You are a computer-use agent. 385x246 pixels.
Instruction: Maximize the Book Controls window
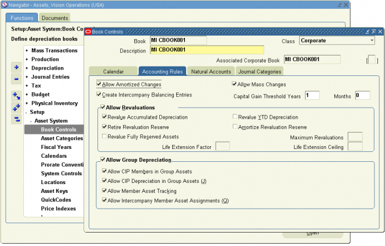point(374,32)
